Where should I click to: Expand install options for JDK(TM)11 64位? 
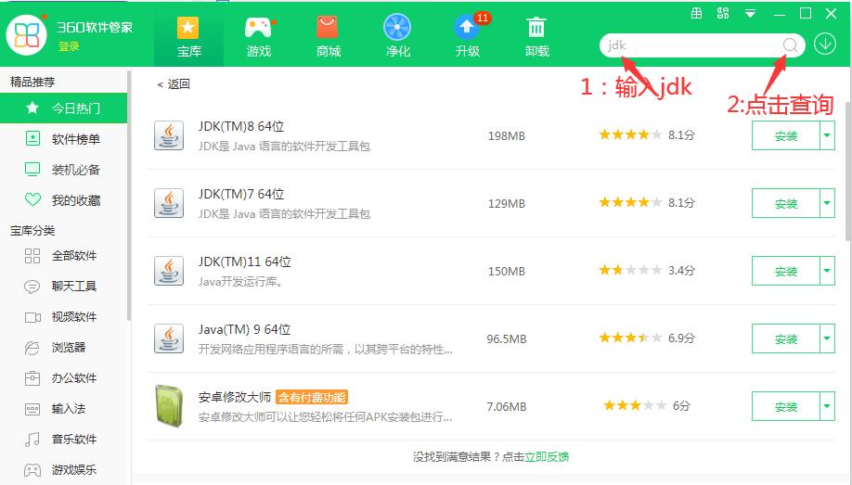[827, 271]
